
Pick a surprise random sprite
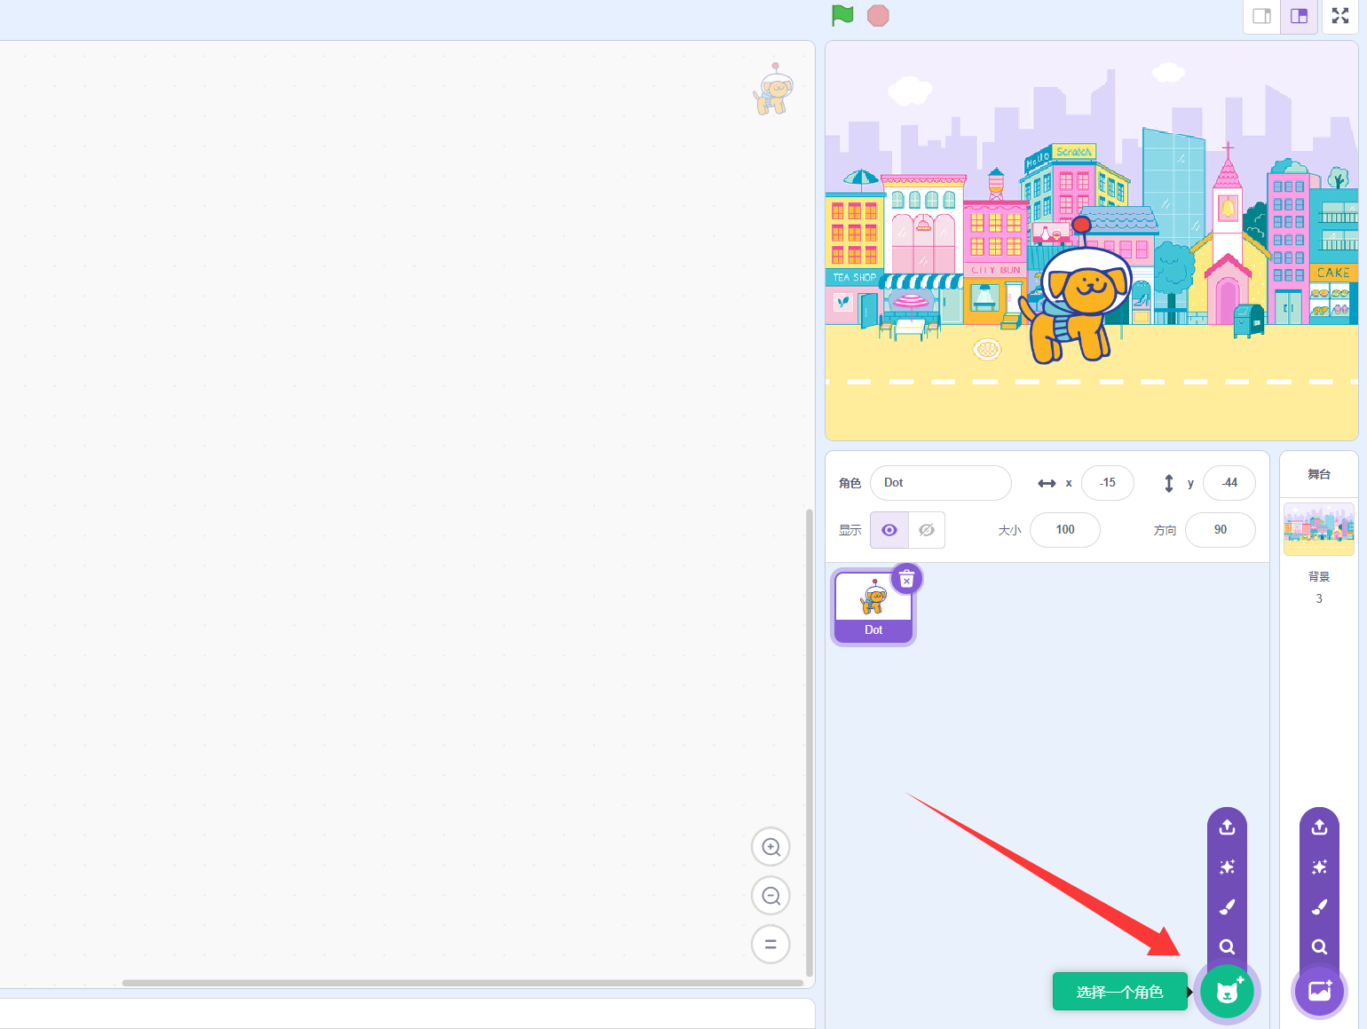pyautogui.click(x=1227, y=867)
